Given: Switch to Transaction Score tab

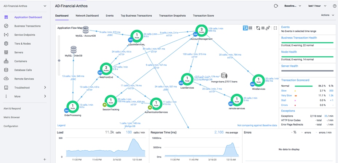Looking at the screenshot, I should (203, 16).
